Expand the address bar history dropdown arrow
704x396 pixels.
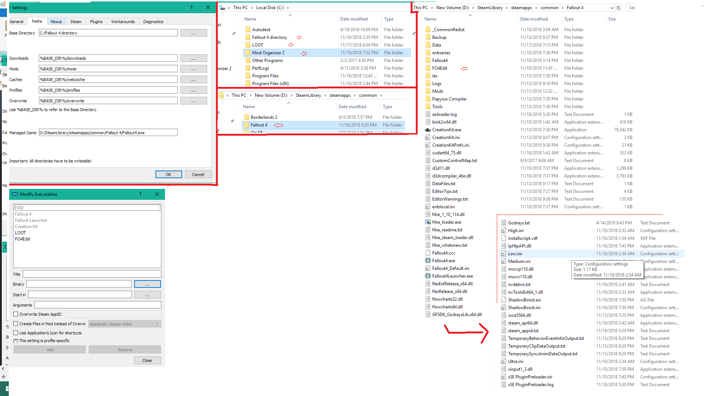[x=612, y=8]
